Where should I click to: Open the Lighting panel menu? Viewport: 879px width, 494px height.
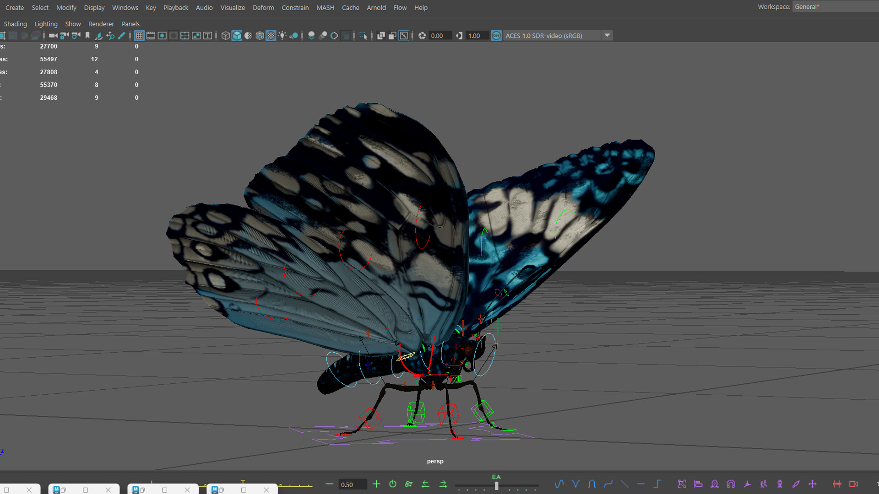[x=46, y=24]
